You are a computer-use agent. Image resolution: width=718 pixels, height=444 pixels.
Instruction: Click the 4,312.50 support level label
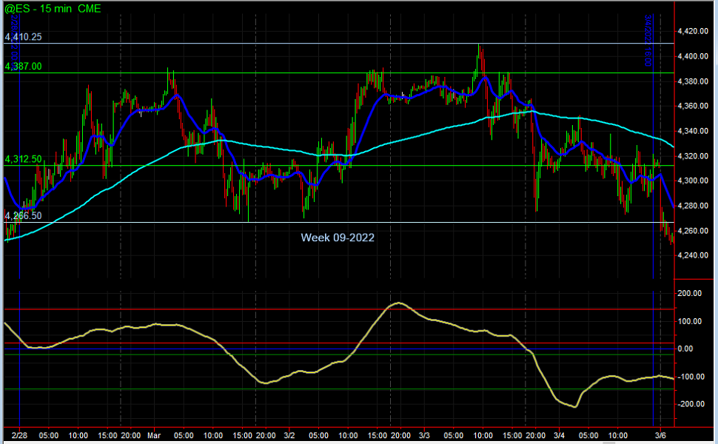click(x=23, y=159)
